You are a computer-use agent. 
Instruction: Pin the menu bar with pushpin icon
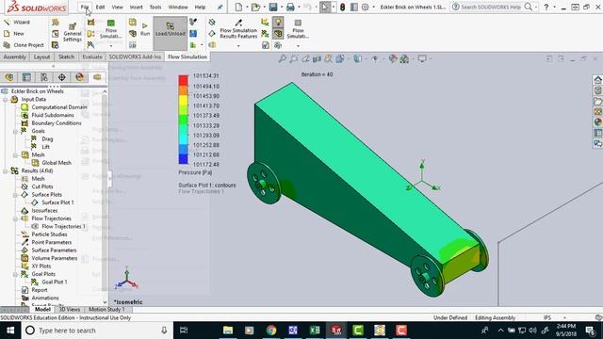pos(220,7)
